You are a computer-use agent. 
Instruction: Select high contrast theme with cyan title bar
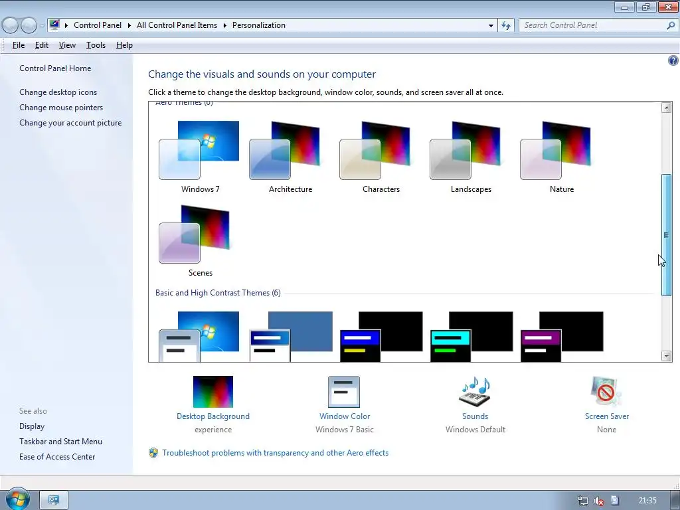471,336
